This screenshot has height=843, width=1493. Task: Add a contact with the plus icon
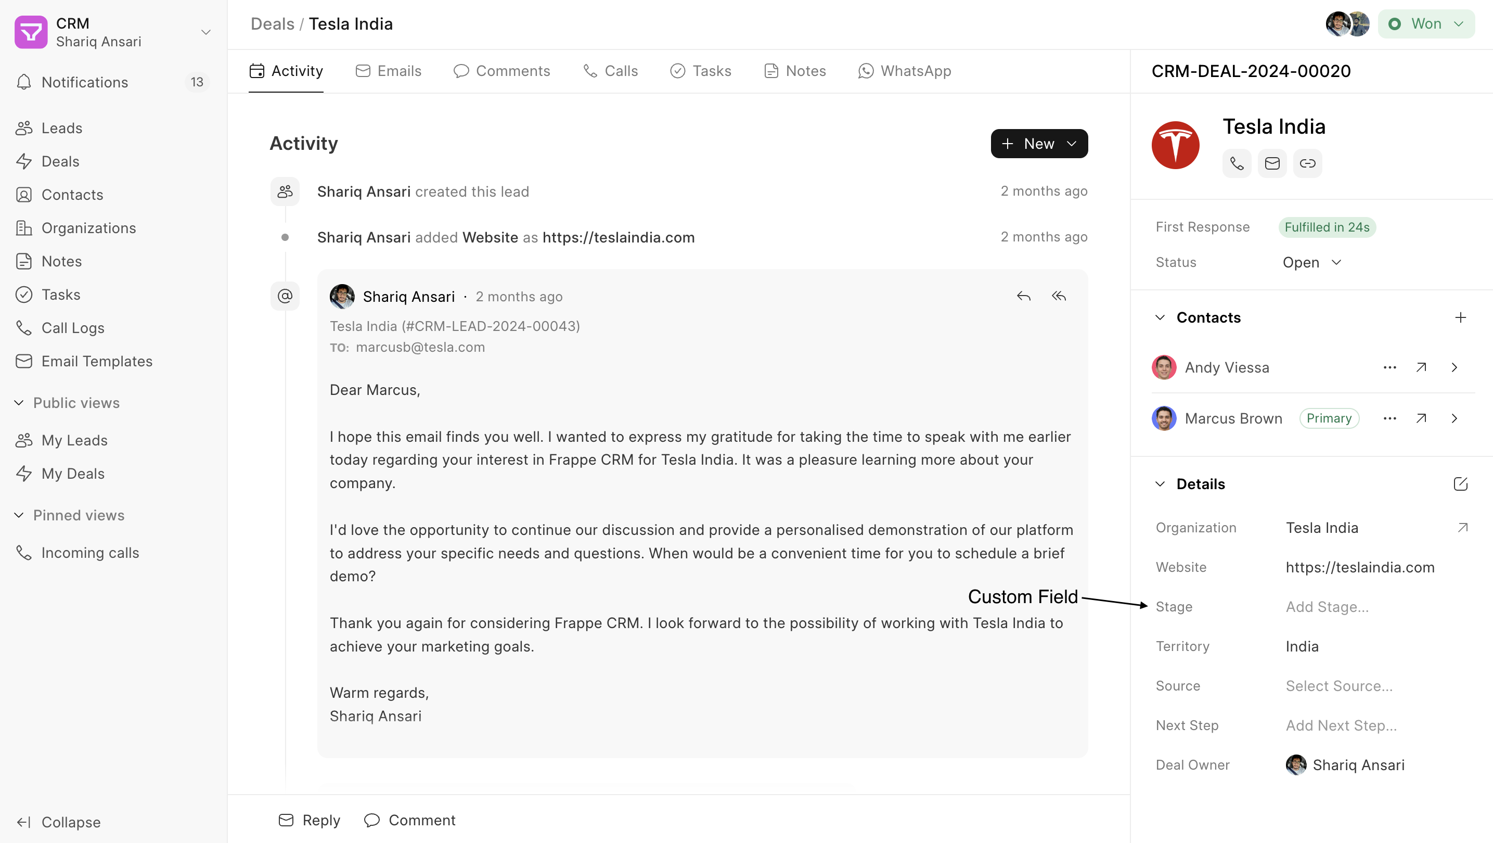(1461, 317)
